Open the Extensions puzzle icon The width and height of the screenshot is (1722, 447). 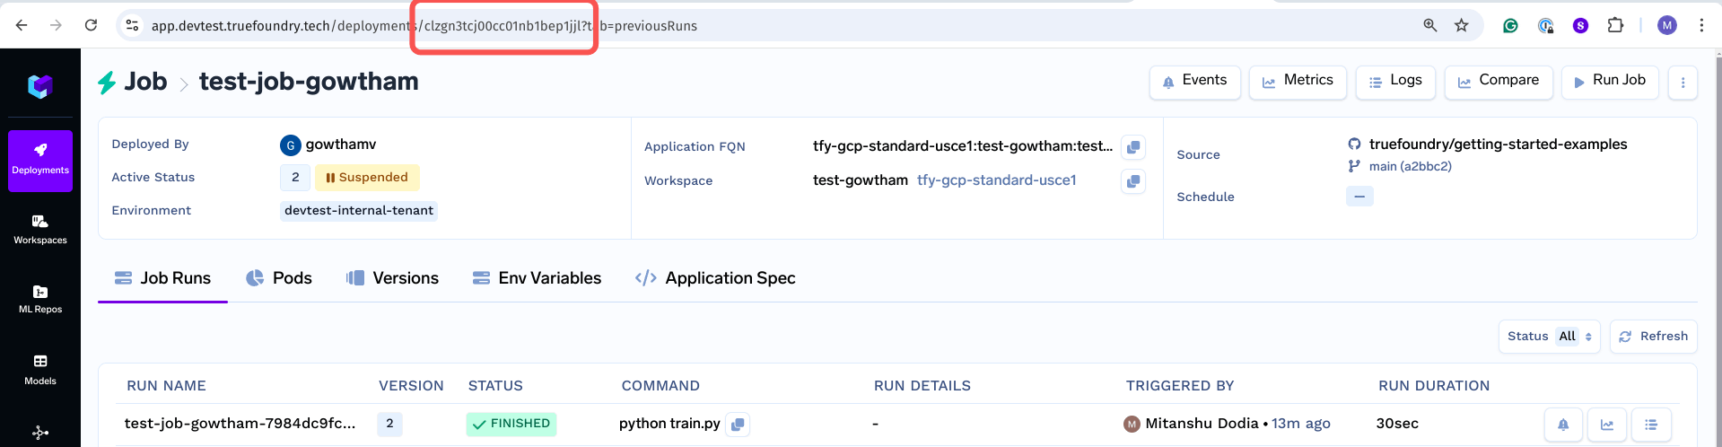(x=1615, y=25)
